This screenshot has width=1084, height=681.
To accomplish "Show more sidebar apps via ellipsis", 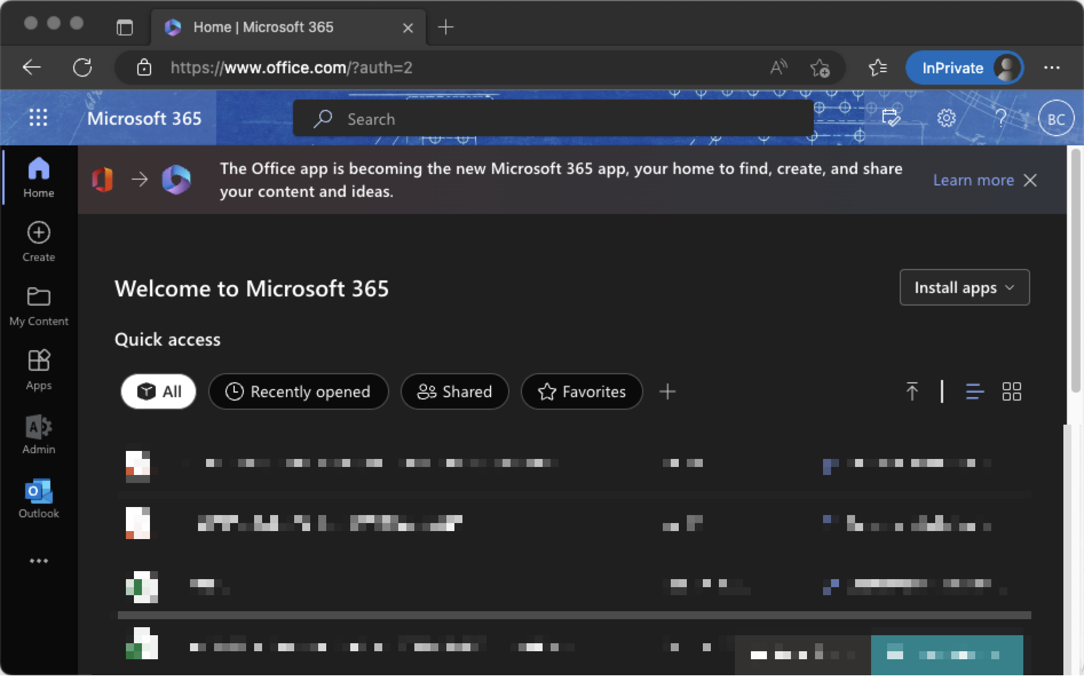I will [38, 561].
